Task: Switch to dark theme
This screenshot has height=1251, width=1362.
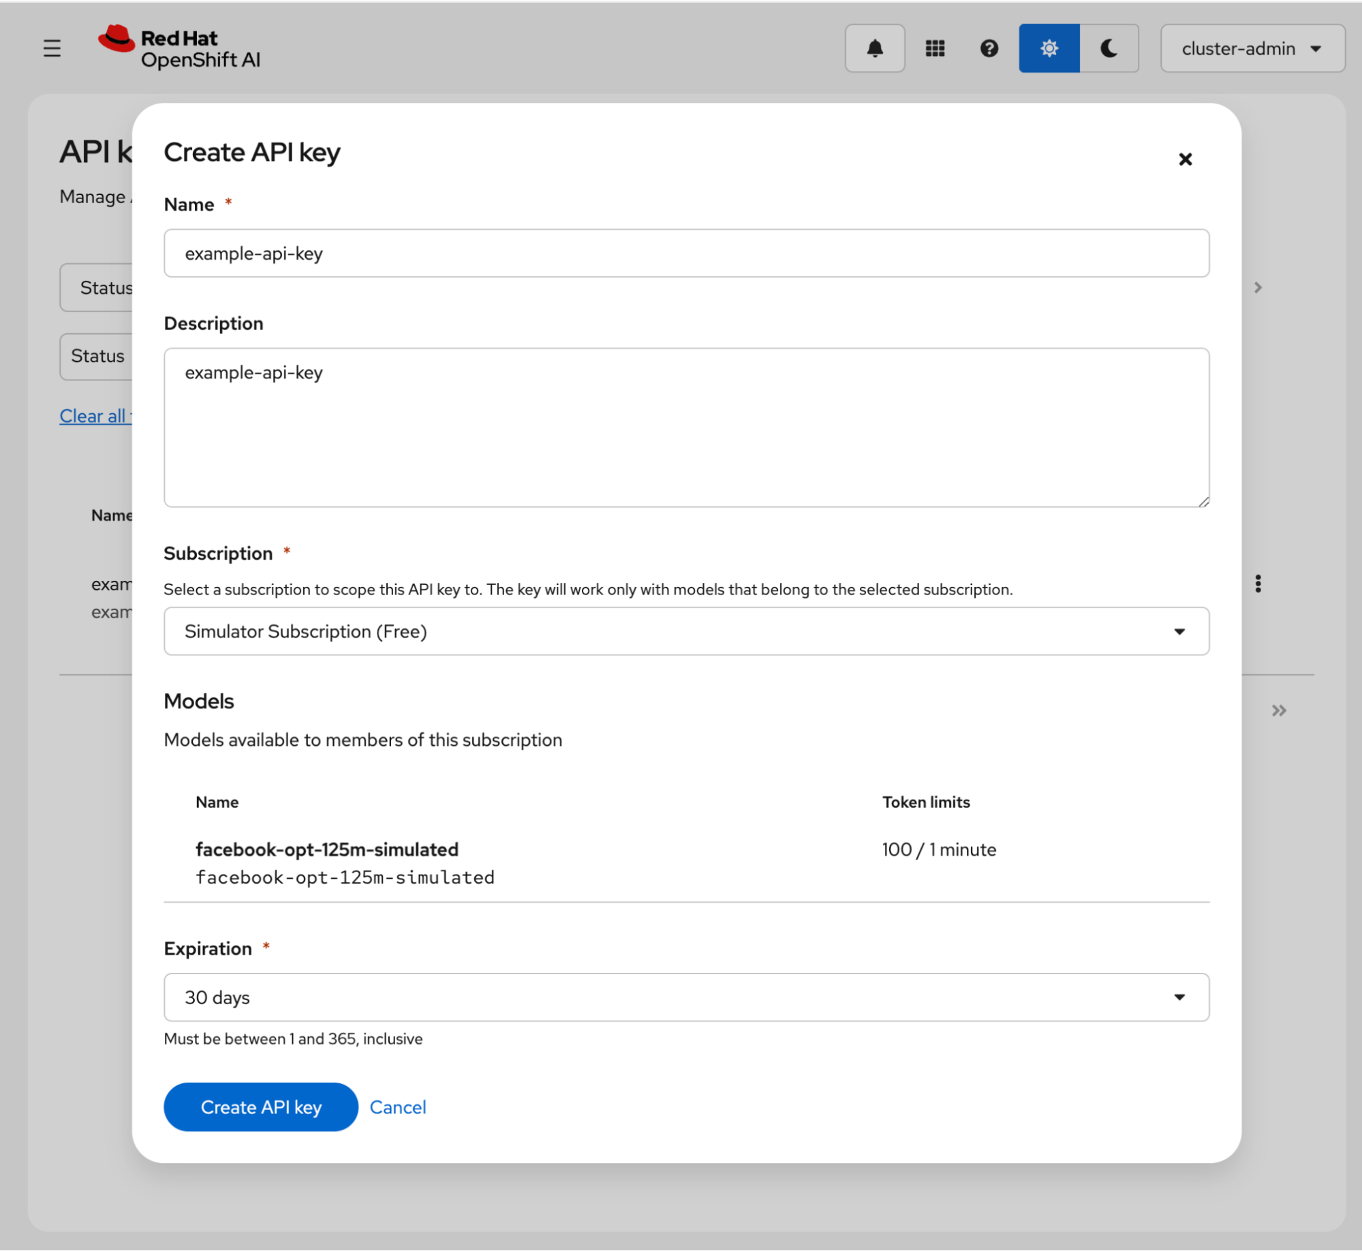Action: point(1109,48)
